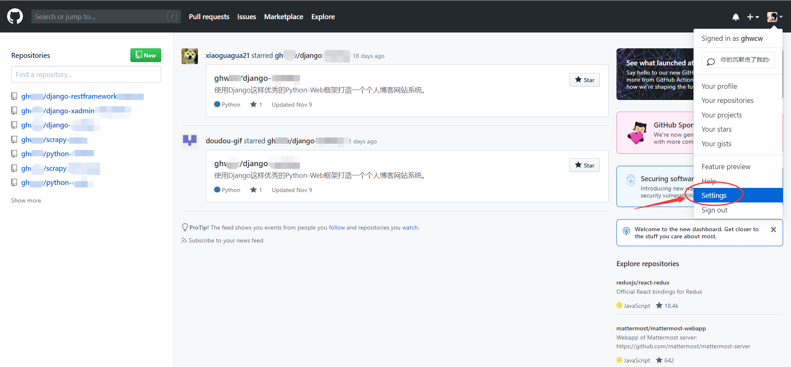791x367 pixels.
Task: Click the 18.4k star count for react-redux
Action: (667, 306)
